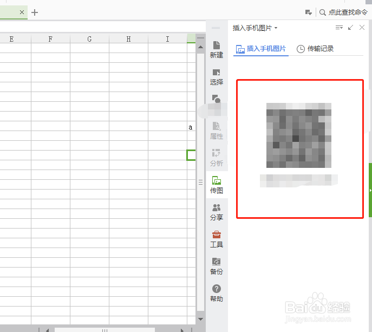Click the search magnifier icon
The width and height of the screenshot is (372, 332).
322,12
